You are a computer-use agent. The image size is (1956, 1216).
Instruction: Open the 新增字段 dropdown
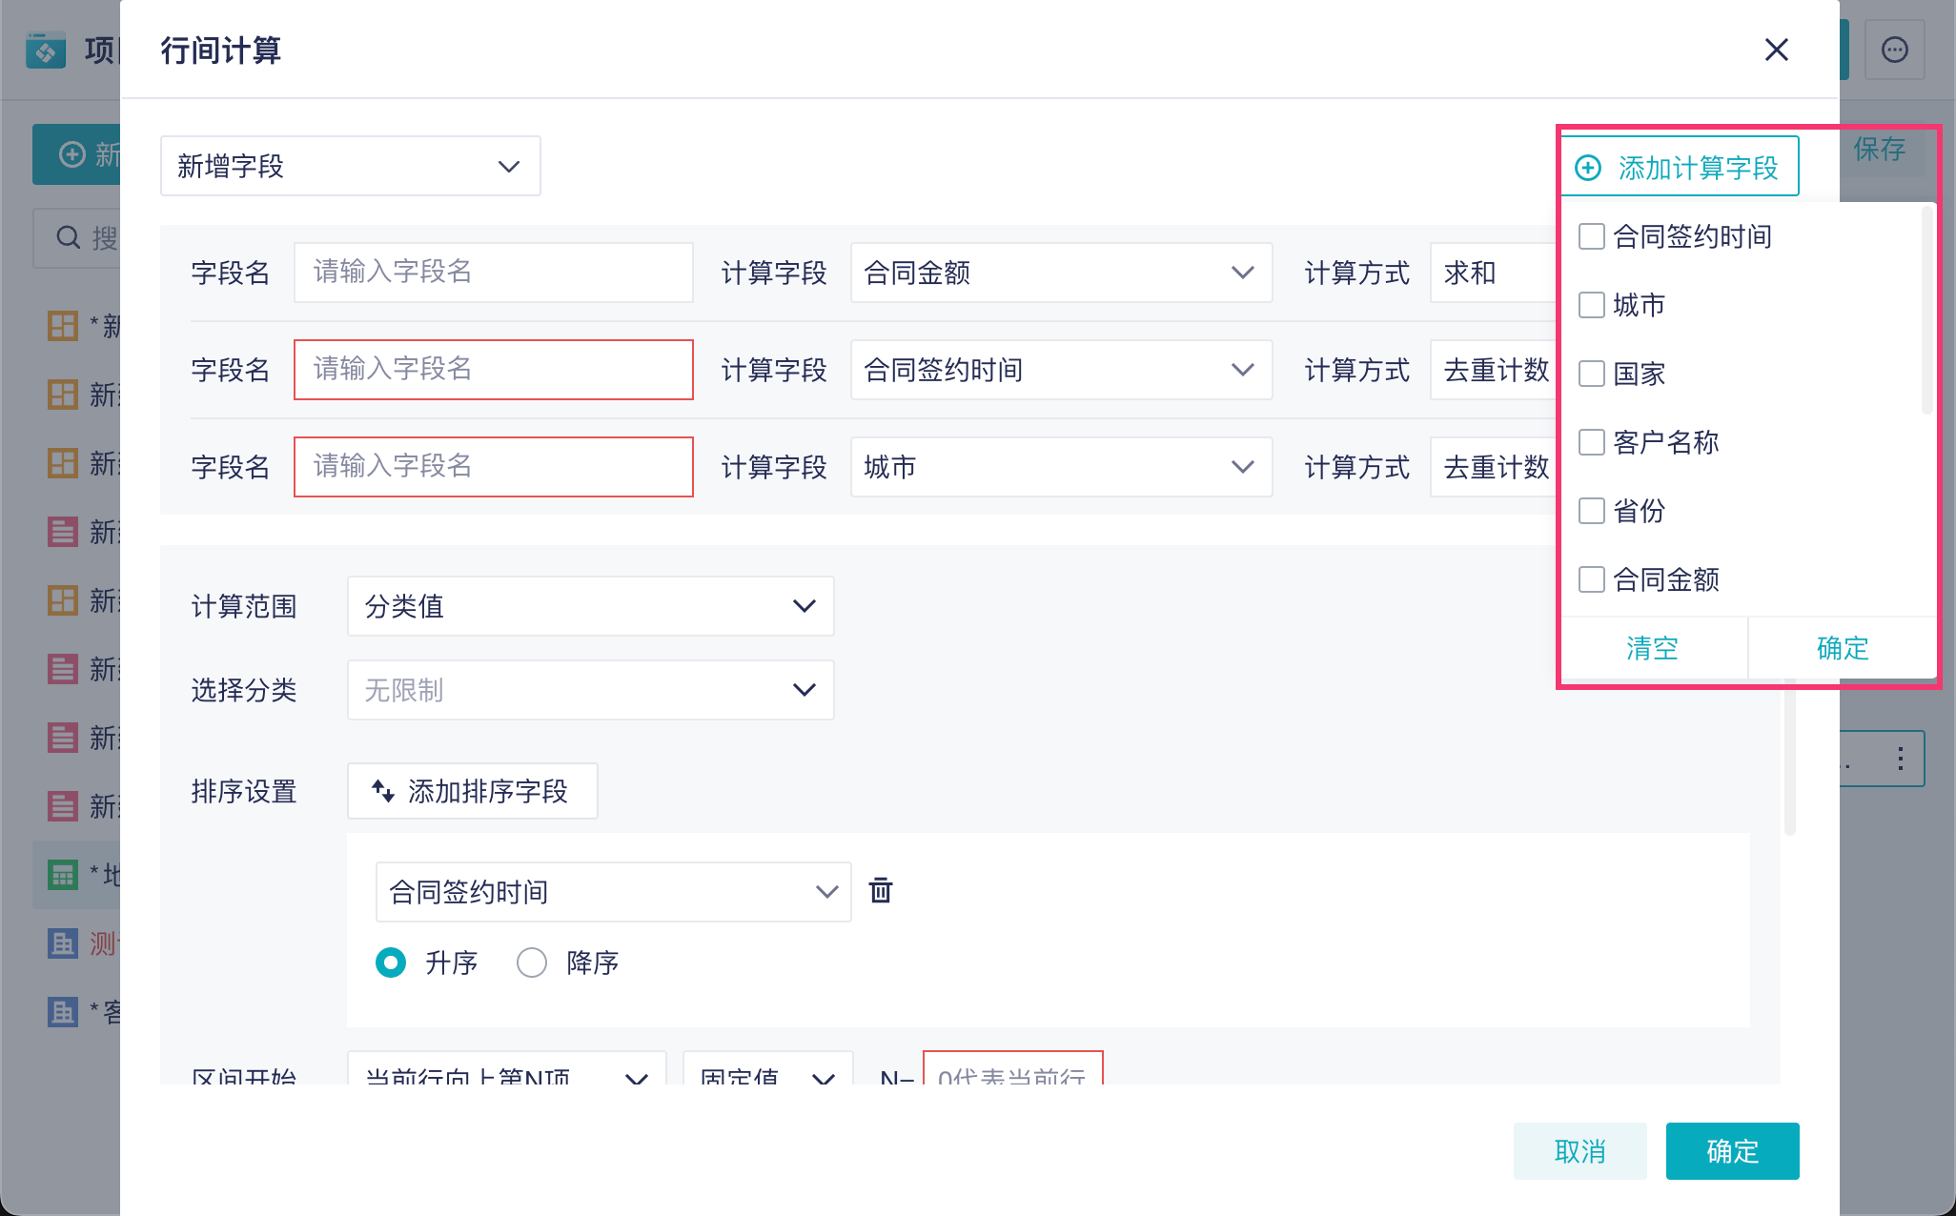(350, 167)
